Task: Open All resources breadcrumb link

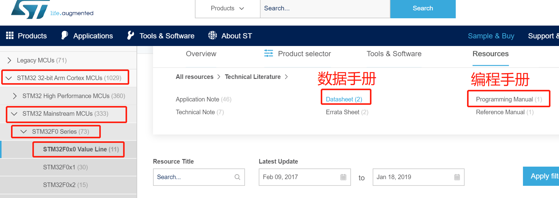Action: point(195,77)
